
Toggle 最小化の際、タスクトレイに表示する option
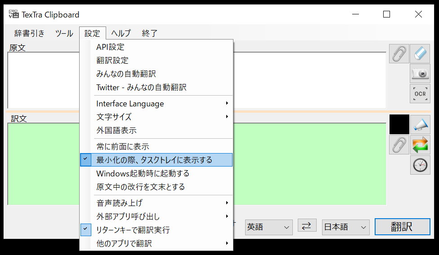[156, 160]
